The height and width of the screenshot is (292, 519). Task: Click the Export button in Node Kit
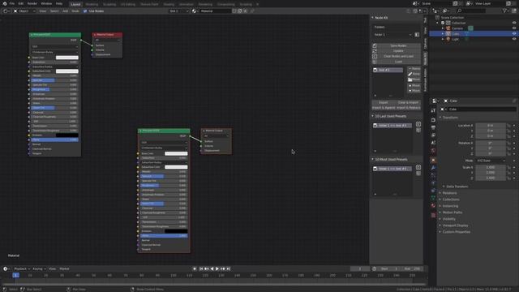tap(384, 102)
